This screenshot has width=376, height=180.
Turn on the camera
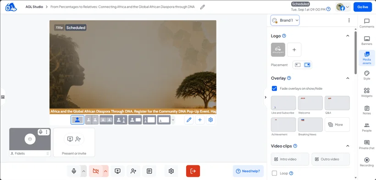(x=96, y=171)
